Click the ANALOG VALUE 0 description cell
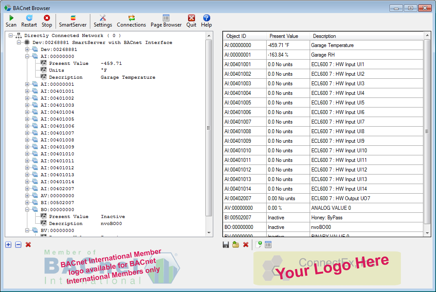The width and height of the screenshot is (436, 292). click(367, 208)
